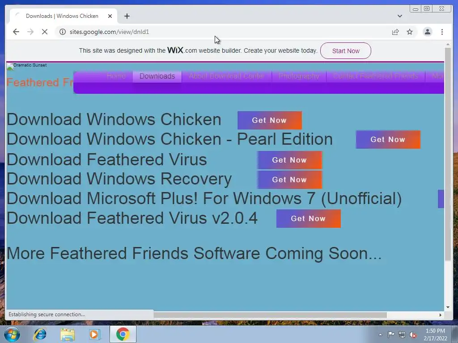Open network status tray icon

[x=402, y=335]
